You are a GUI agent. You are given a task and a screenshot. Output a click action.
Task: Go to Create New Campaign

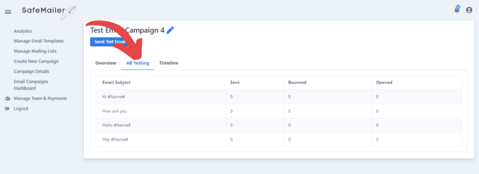point(36,61)
